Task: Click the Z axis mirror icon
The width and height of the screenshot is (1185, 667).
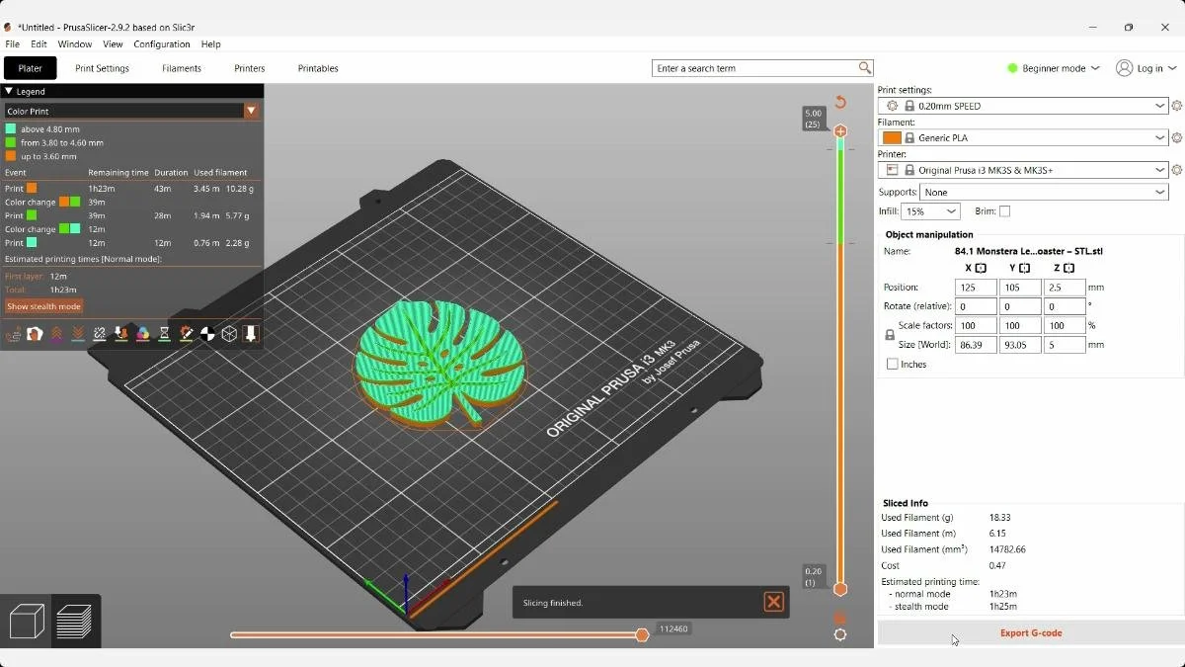Action: pyautogui.click(x=1068, y=268)
